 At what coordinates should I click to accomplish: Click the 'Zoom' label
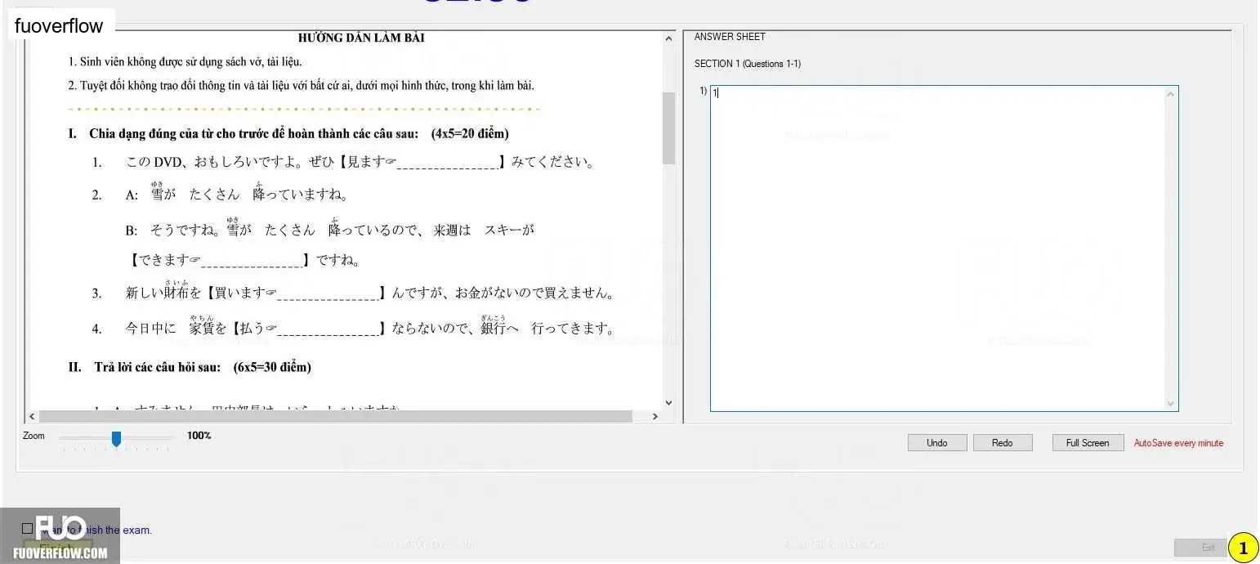click(34, 436)
